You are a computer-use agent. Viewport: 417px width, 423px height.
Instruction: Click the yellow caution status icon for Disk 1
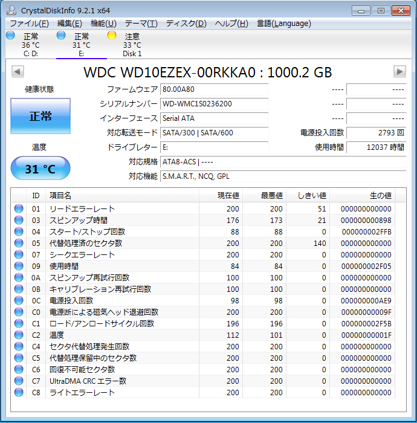point(112,36)
